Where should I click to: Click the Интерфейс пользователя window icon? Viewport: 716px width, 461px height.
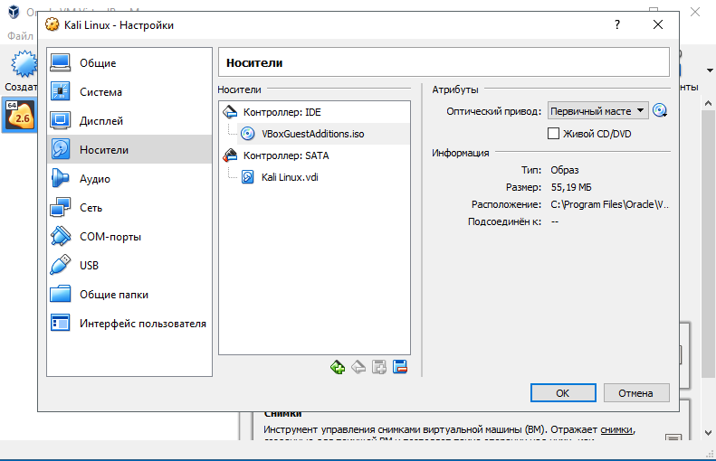(61, 323)
